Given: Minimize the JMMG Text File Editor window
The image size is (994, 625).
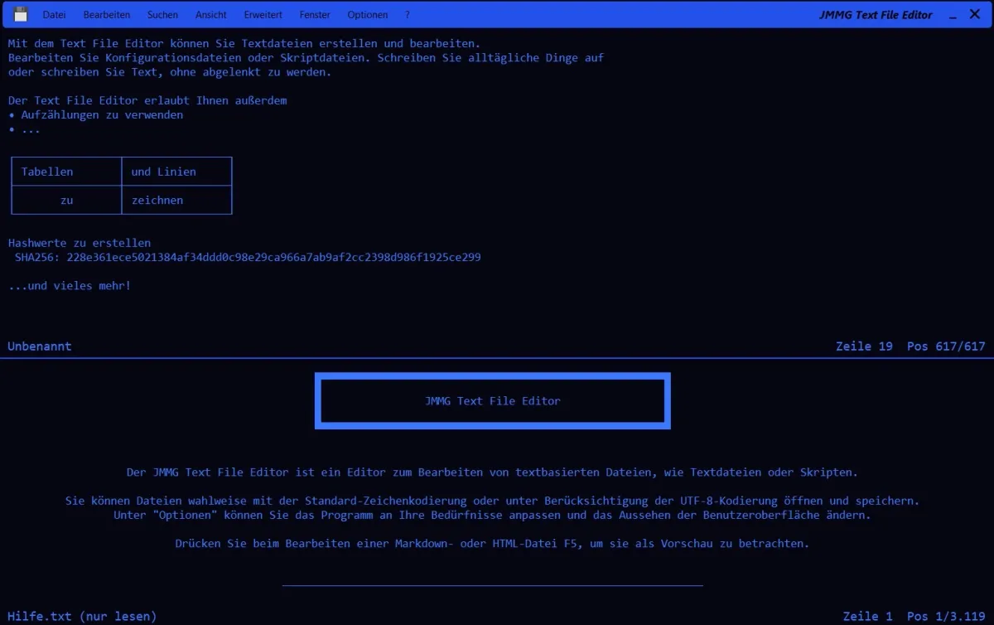Looking at the screenshot, I should click(x=954, y=15).
